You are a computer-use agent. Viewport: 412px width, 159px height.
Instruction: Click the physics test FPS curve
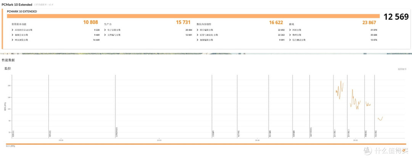[x=368, y=104]
